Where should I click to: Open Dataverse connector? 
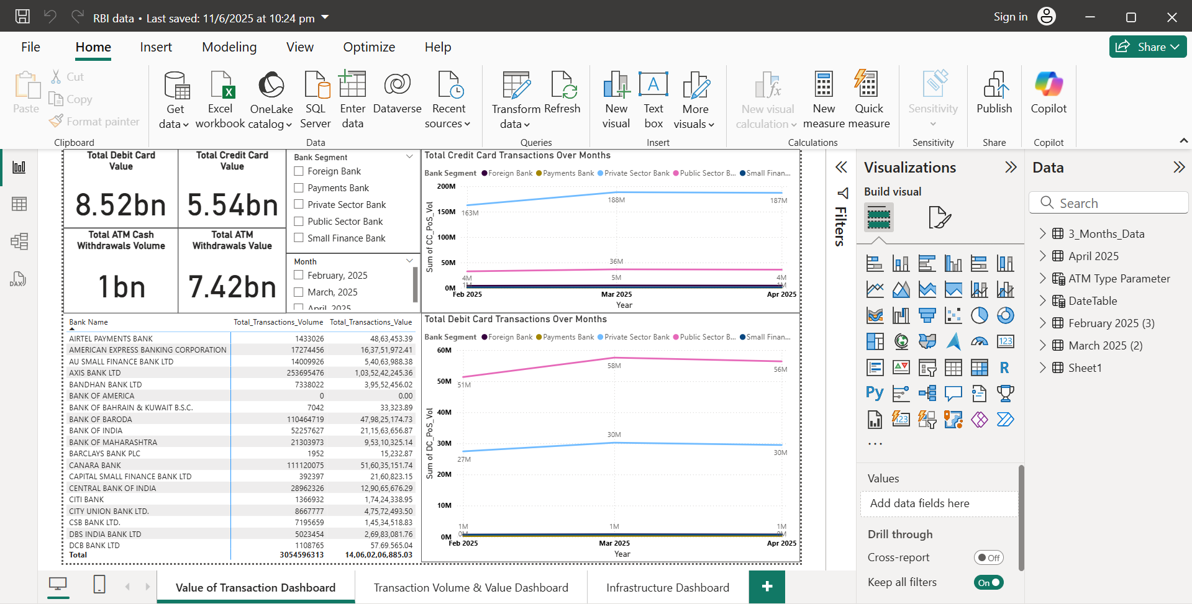coord(397,93)
